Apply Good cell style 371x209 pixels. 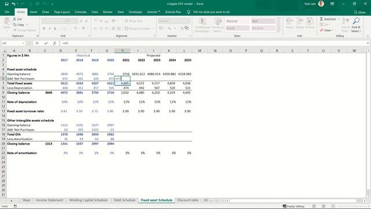pos(237,28)
